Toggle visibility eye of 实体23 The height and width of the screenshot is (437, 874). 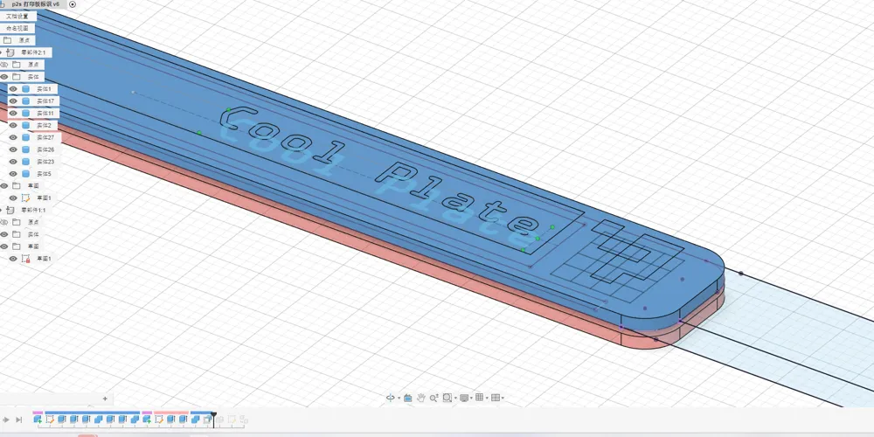point(13,162)
